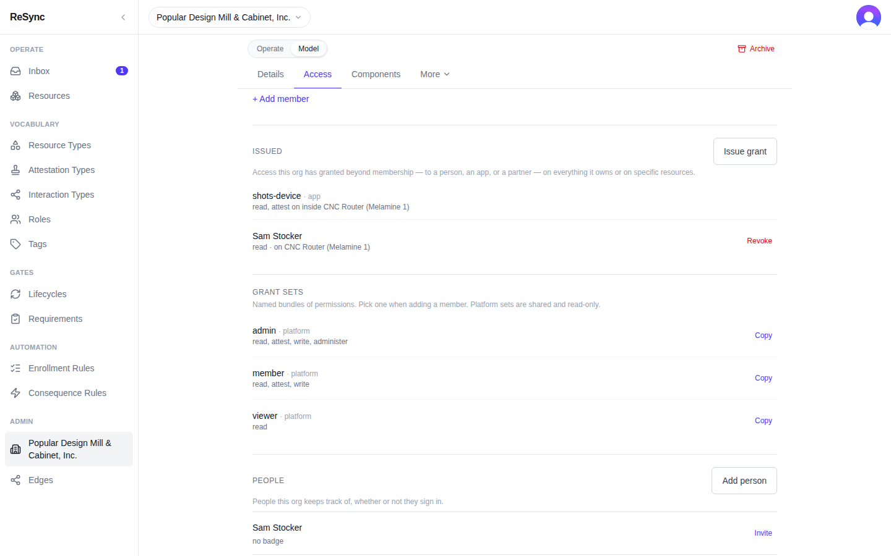Screen dimensions: 891x556
Task: Click the Archive box icon
Action: coord(742,49)
